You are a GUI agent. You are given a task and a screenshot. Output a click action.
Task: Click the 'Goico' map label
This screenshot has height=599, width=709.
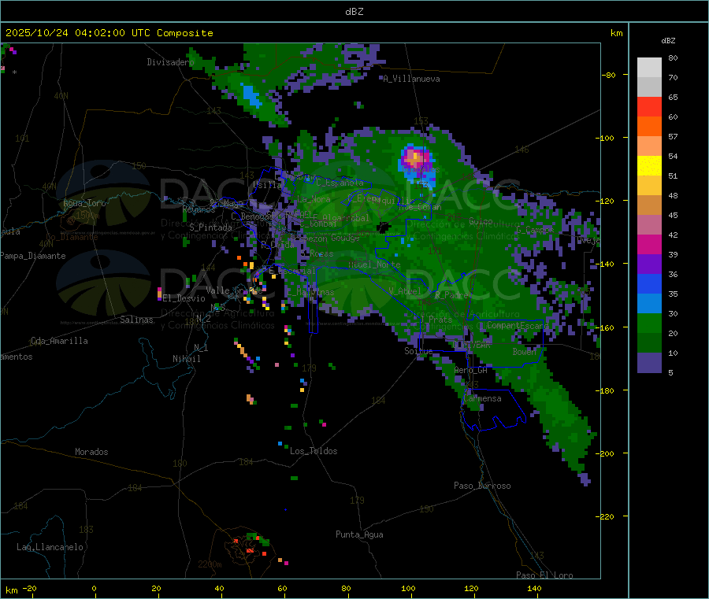click(481, 222)
